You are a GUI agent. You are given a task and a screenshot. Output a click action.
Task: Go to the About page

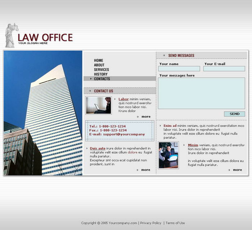coord(99,65)
